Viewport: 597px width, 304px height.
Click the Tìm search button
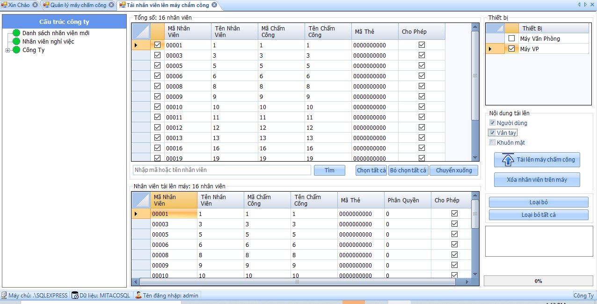(x=329, y=171)
